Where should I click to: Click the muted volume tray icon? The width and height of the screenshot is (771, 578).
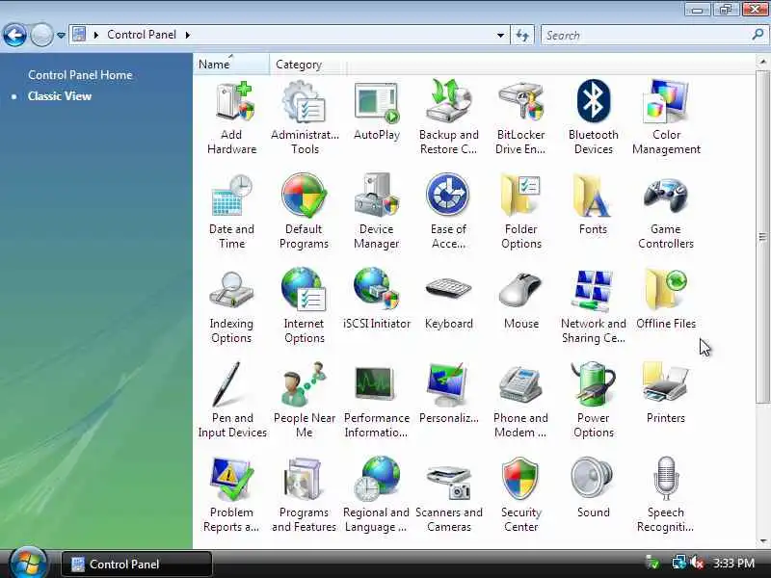[x=697, y=563]
